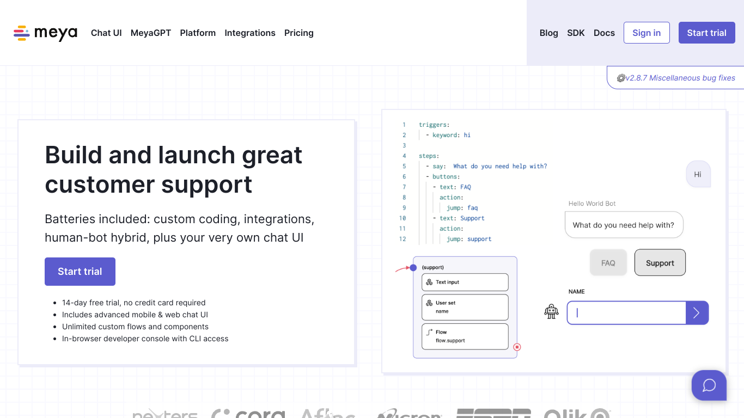Click Start trial in the hero card
Screen dimensions: 744x418
click(80, 272)
